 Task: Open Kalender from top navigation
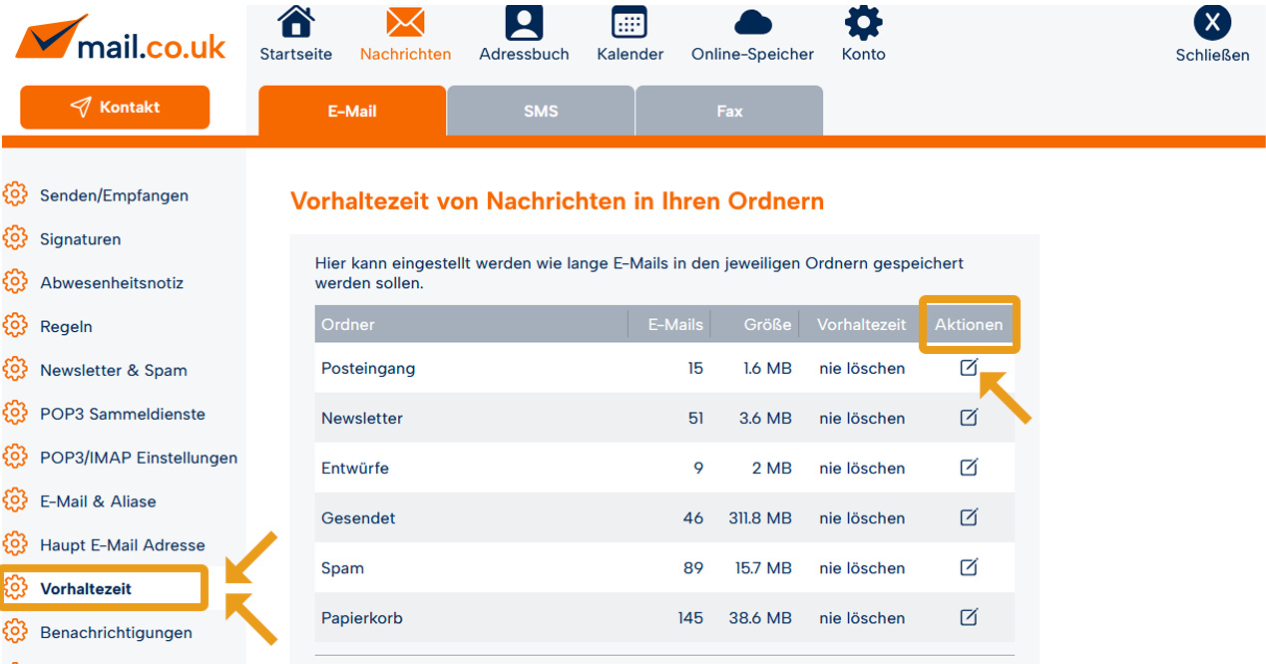click(x=629, y=24)
